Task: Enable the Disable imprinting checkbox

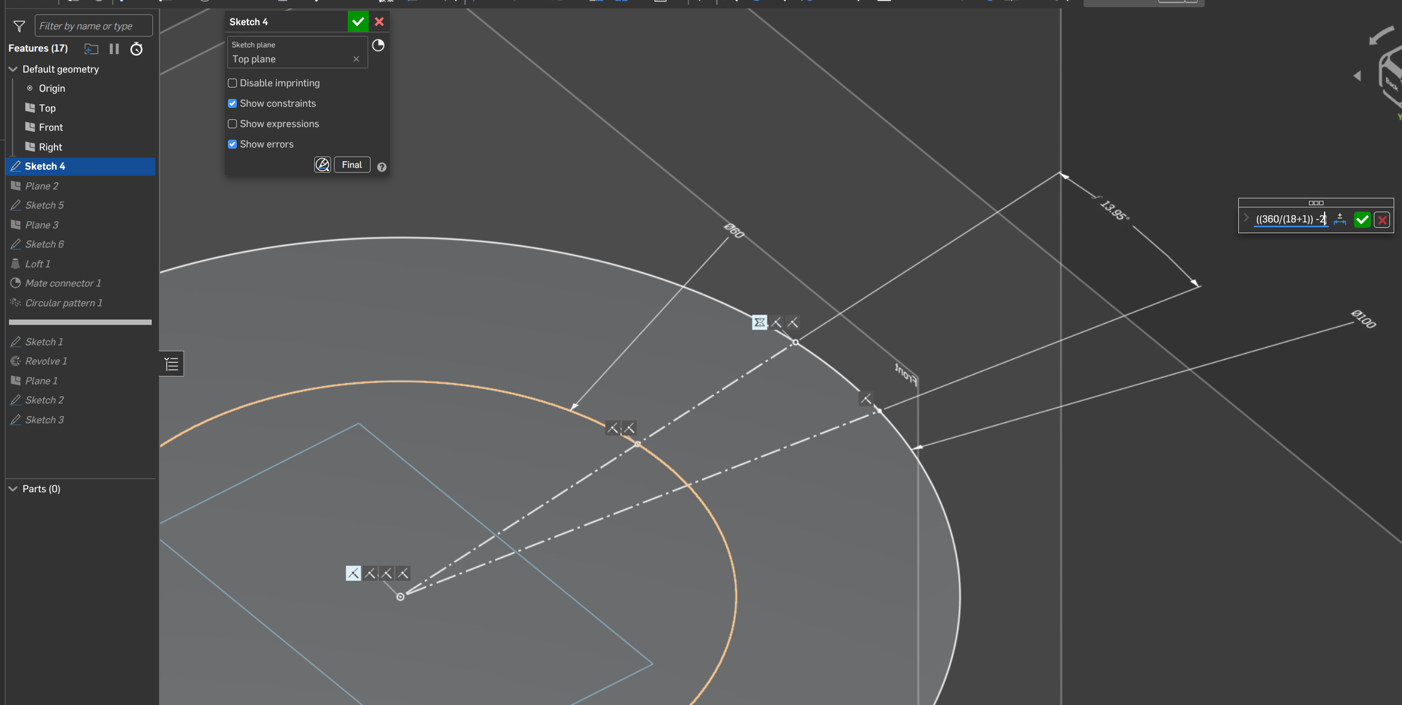Action: (233, 83)
